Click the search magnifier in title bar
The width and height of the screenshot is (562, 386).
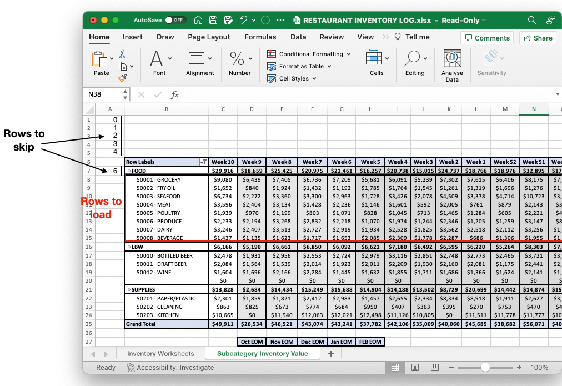[x=531, y=20]
